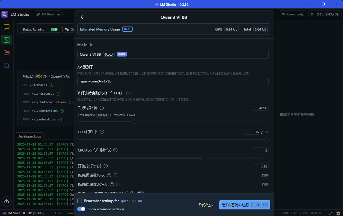343x216 pixels.
Task: Open user account icon in status bar
Action: point(330,213)
